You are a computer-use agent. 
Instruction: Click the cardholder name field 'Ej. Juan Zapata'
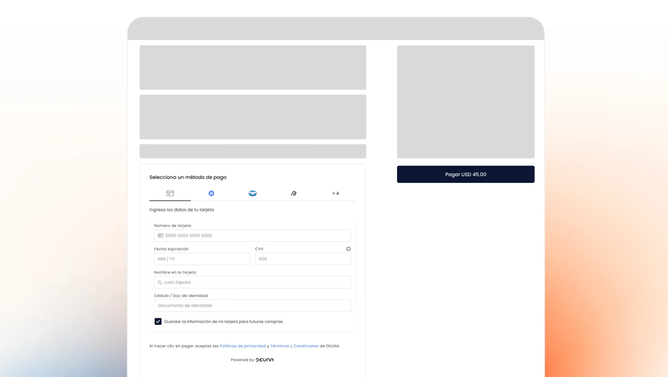253,282
